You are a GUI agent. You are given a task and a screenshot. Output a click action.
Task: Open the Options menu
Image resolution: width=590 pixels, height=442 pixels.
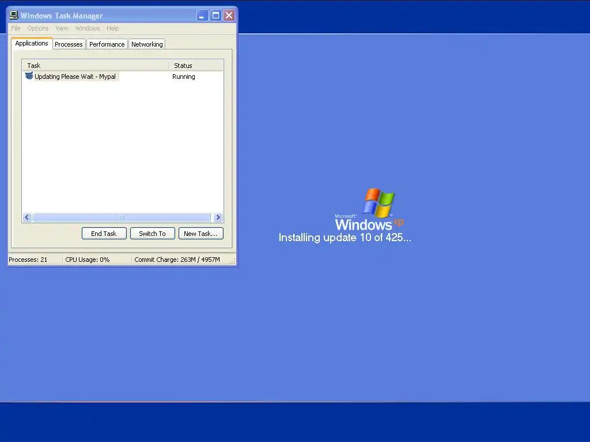click(37, 28)
